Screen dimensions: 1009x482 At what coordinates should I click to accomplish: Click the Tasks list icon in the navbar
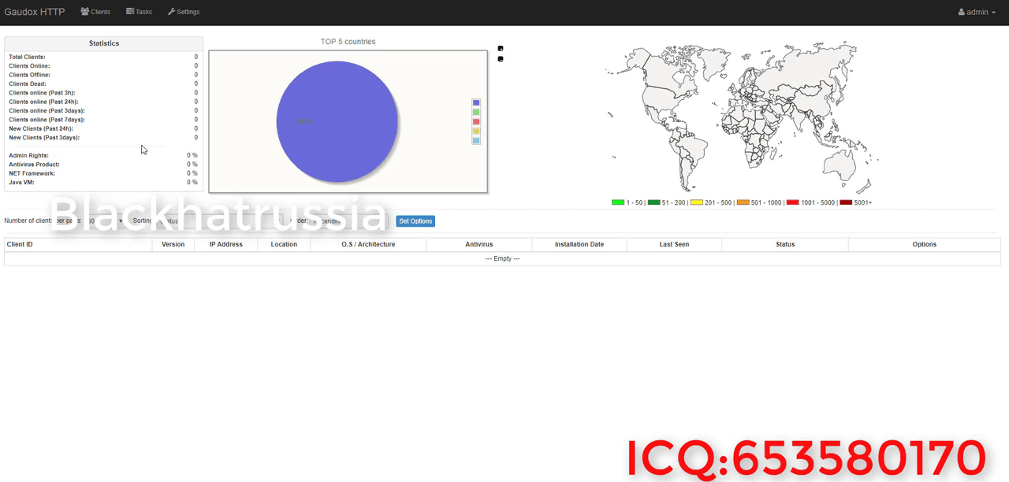click(x=131, y=11)
